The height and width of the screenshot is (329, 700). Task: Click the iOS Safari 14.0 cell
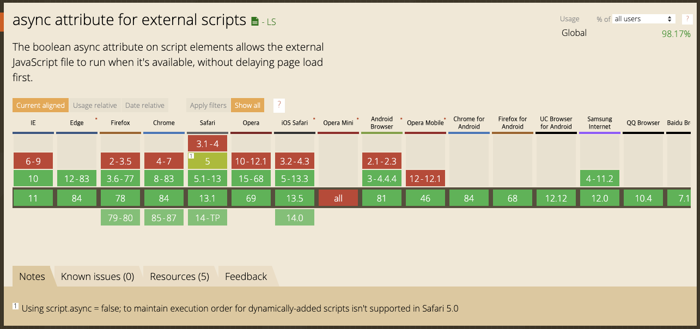(295, 218)
